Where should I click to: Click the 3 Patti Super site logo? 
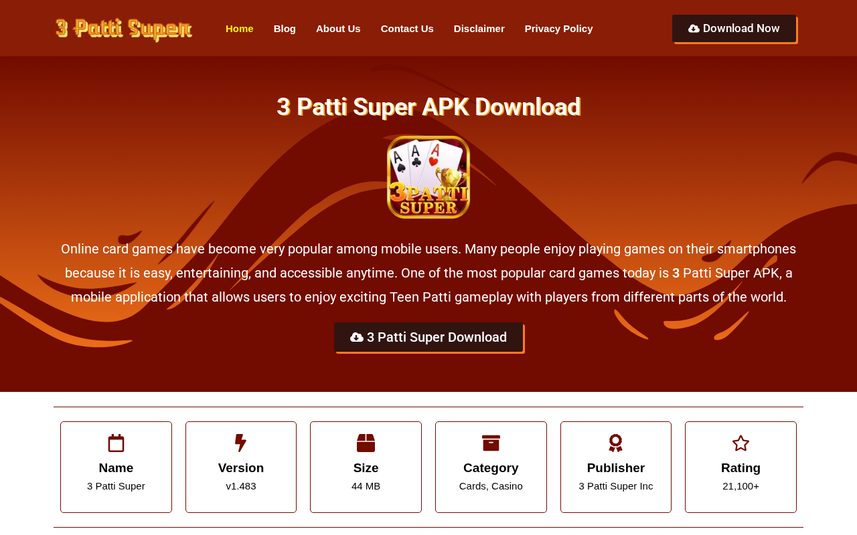[124, 29]
